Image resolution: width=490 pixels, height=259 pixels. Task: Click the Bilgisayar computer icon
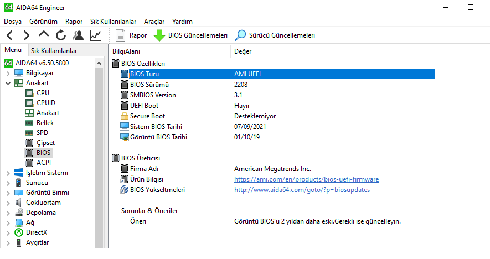(x=19, y=73)
